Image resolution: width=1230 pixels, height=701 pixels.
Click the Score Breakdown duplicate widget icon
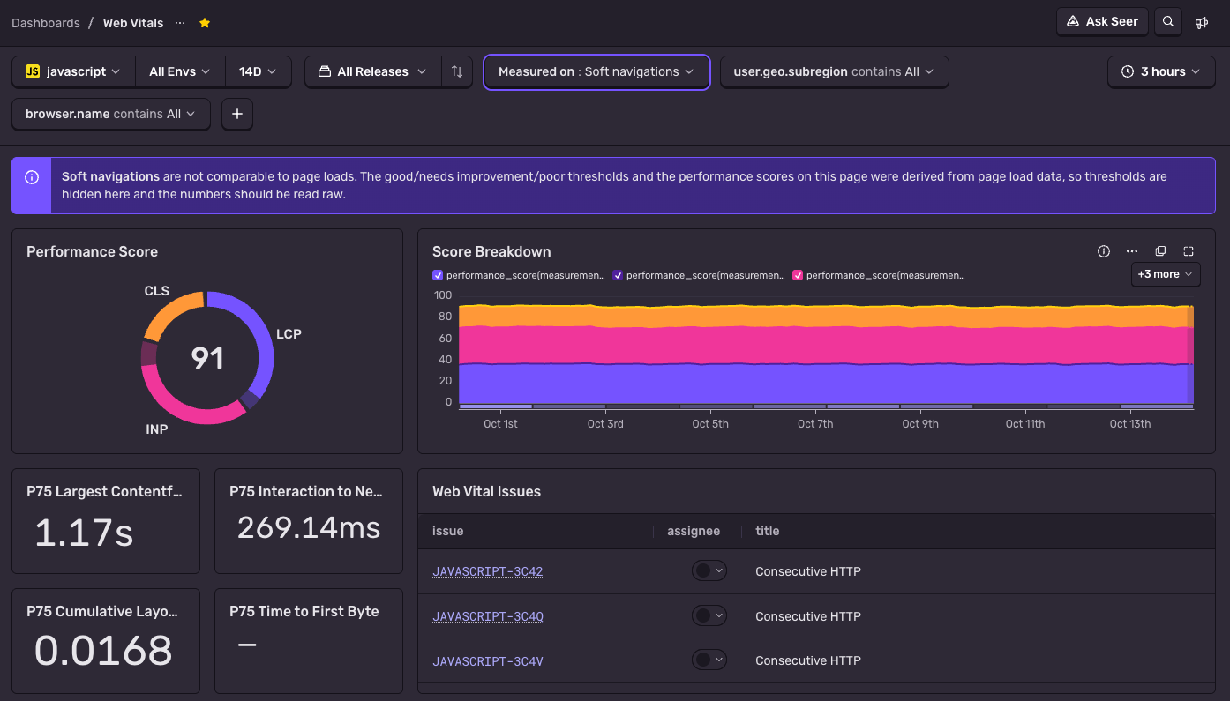[1160, 251]
